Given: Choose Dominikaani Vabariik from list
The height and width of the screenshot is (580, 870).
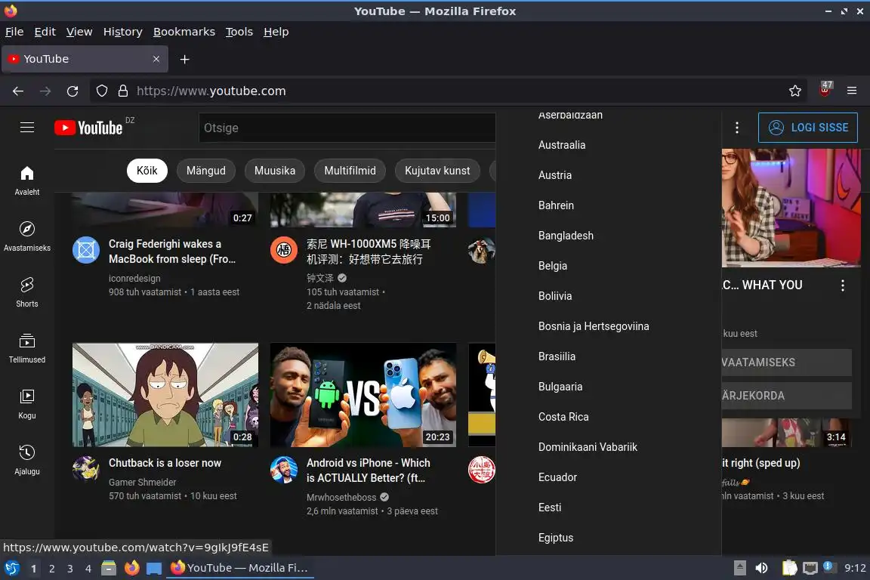Looking at the screenshot, I should [x=609, y=447].
